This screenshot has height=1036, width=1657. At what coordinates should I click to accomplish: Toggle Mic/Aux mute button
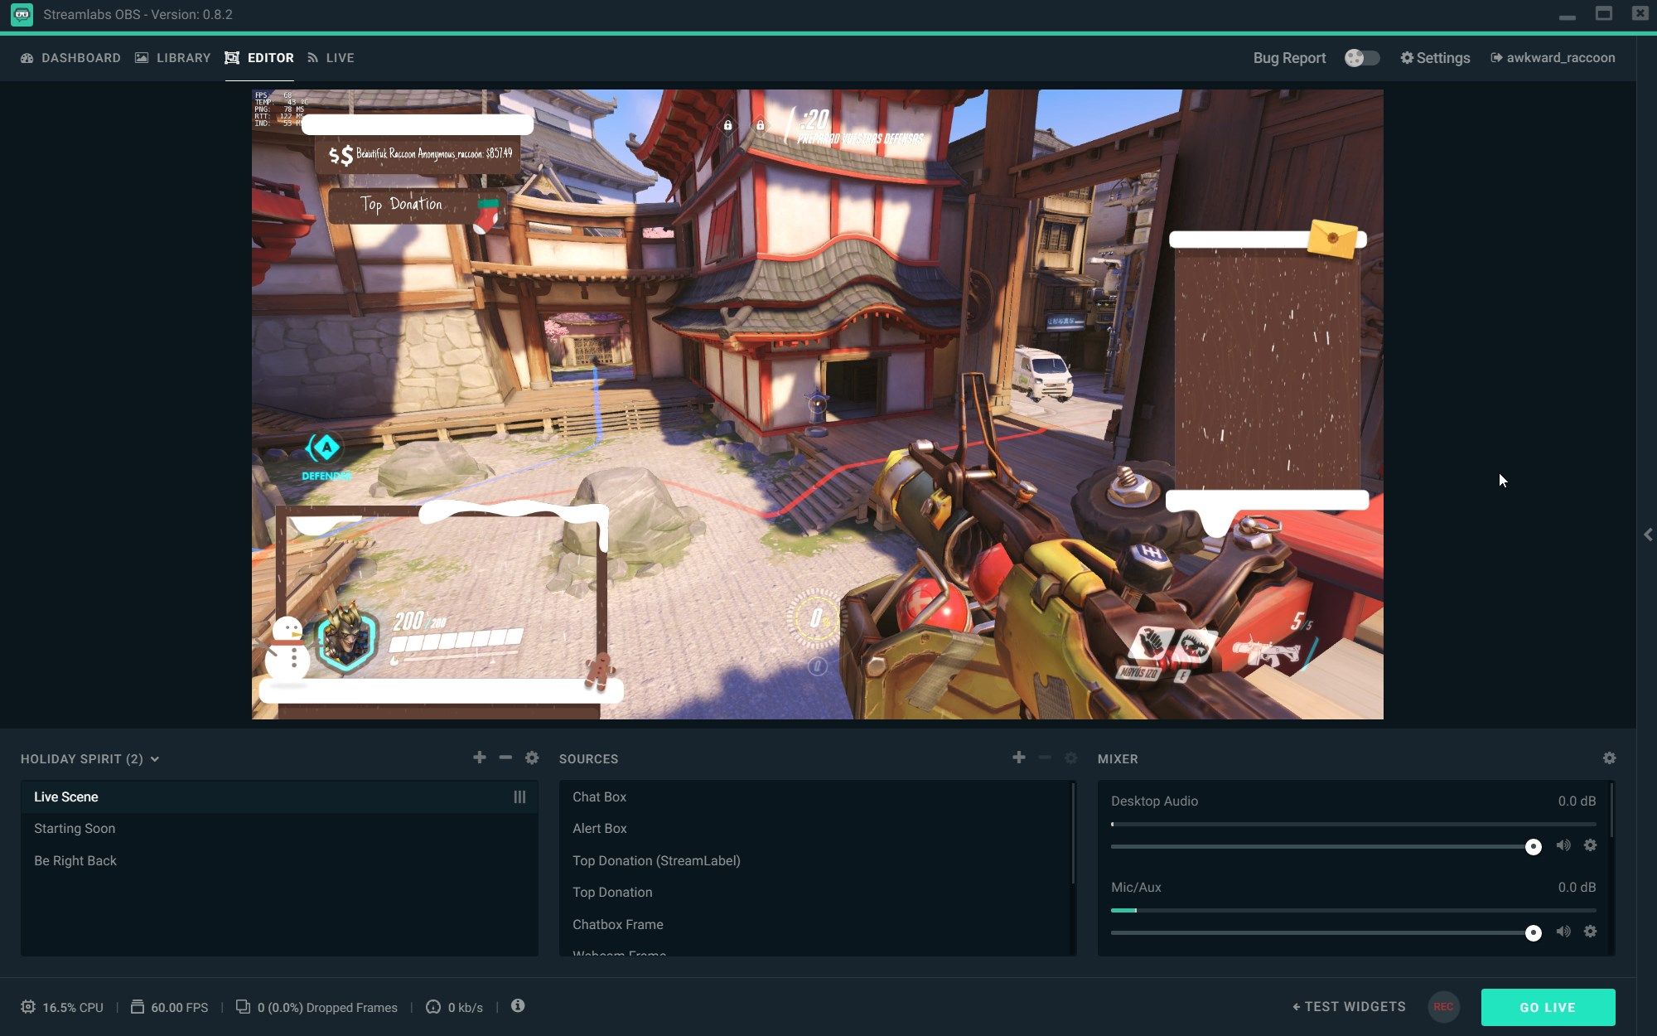point(1564,931)
